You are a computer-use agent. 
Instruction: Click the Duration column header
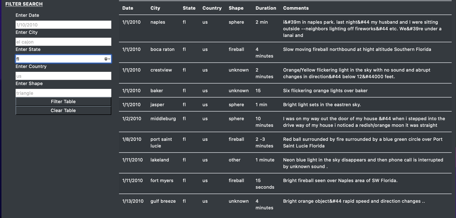pyautogui.click(x=266, y=8)
